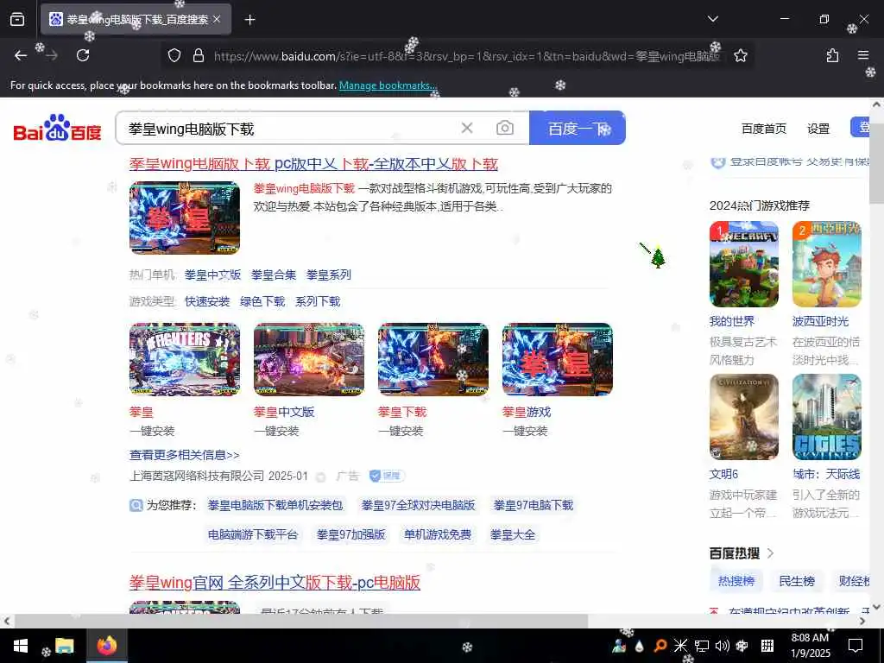This screenshot has width=884, height=663.
Task: Open the first result's large thumbnail
Action: coord(185,218)
